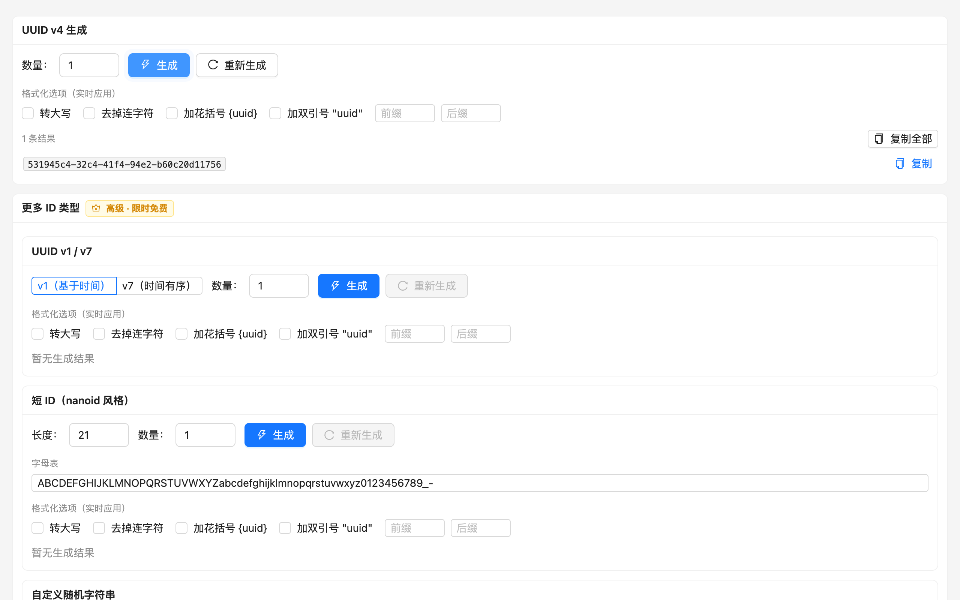Click the 重新生成 reload button for UUID v4

coord(237,65)
